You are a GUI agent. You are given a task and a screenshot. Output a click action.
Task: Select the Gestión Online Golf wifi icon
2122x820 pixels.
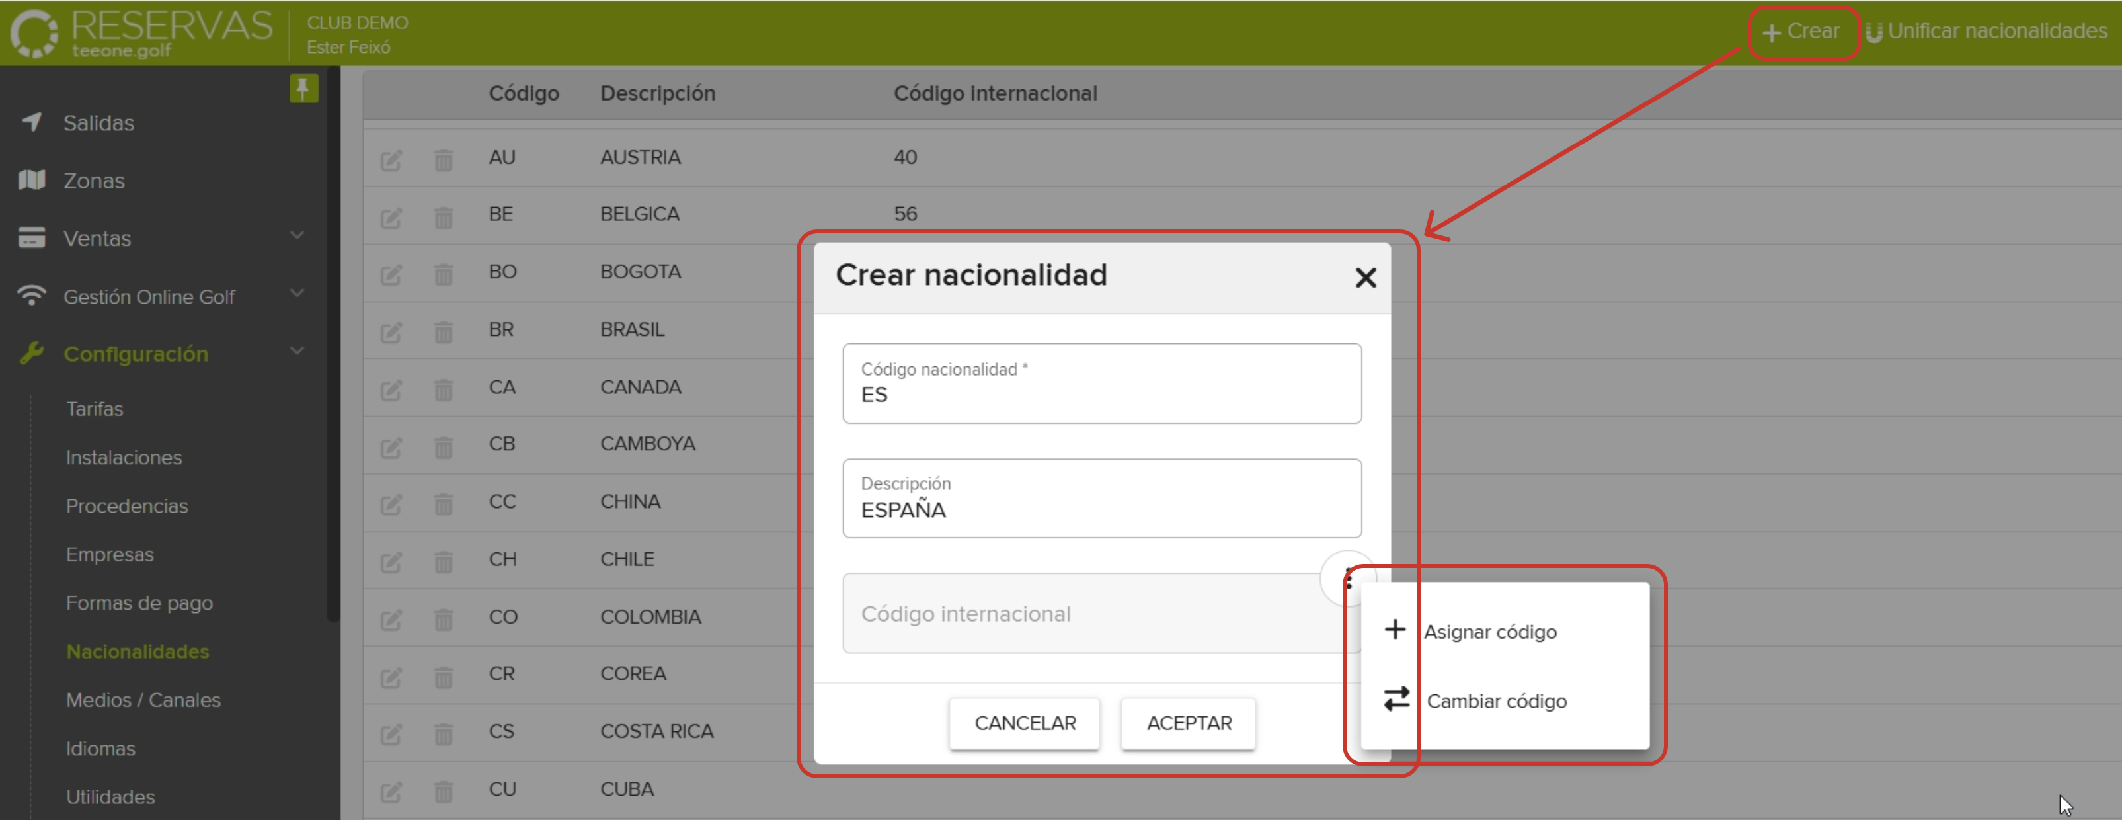click(31, 296)
